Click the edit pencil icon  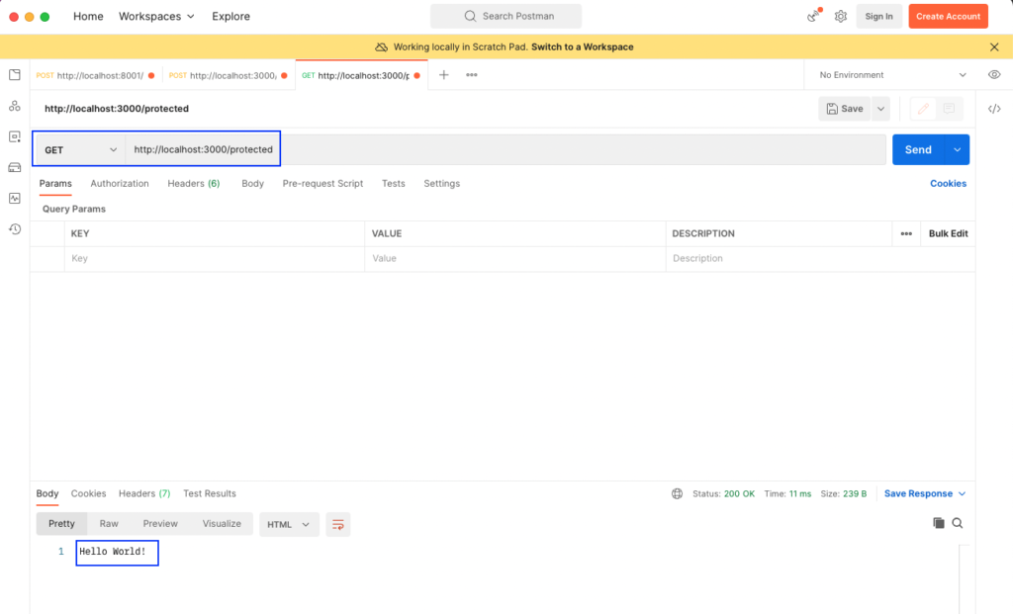tap(923, 109)
